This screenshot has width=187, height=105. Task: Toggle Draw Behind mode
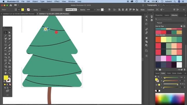(7, 87)
